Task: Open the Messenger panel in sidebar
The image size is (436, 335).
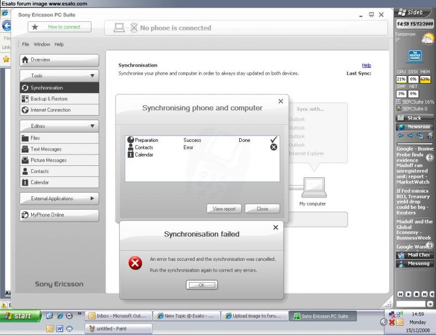Action: pos(415,264)
